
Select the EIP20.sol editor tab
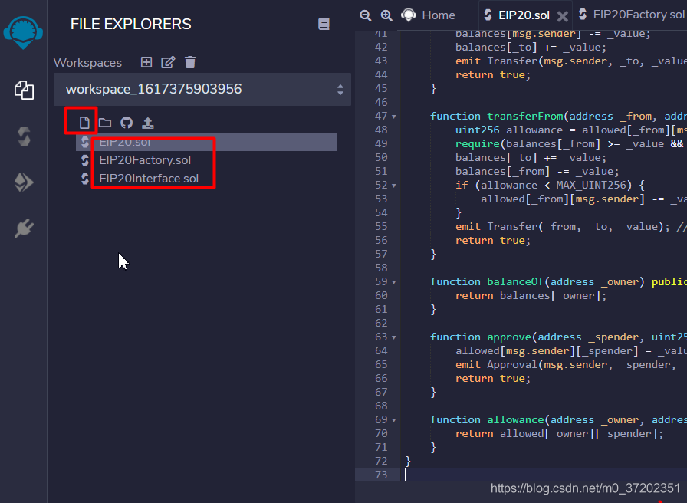pyautogui.click(x=524, y=15)
